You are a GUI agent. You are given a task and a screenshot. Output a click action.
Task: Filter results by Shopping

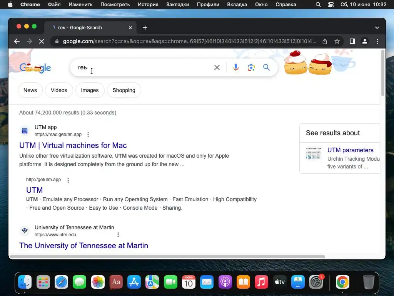[x=124, y=90]
